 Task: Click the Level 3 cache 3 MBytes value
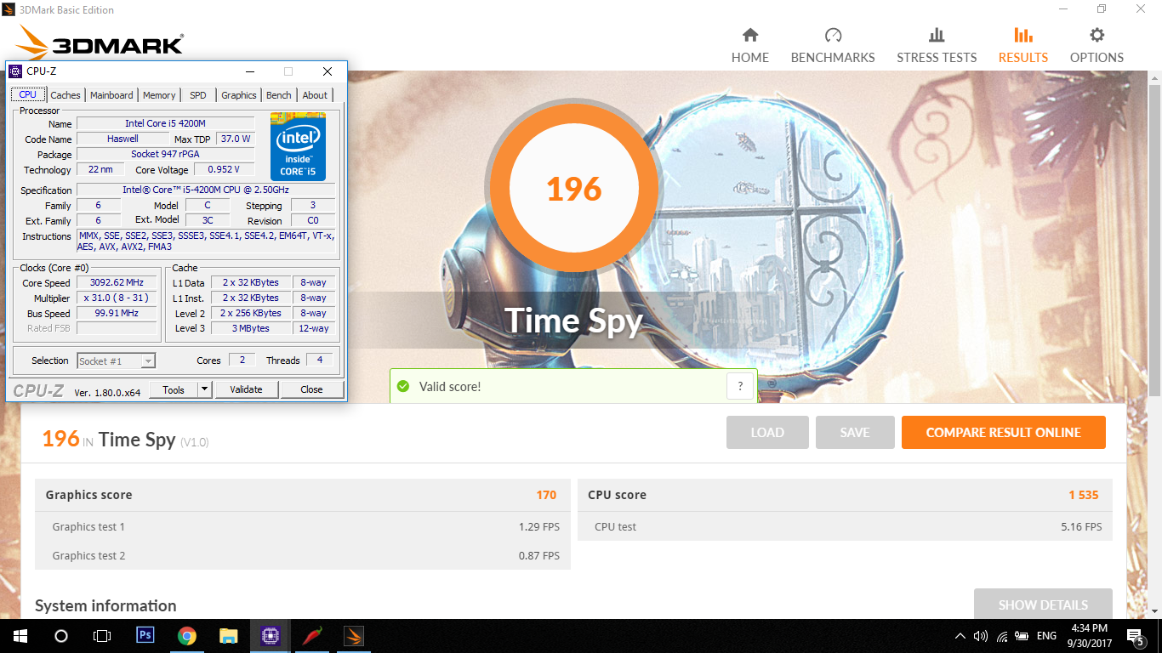(x=251, y=328)
